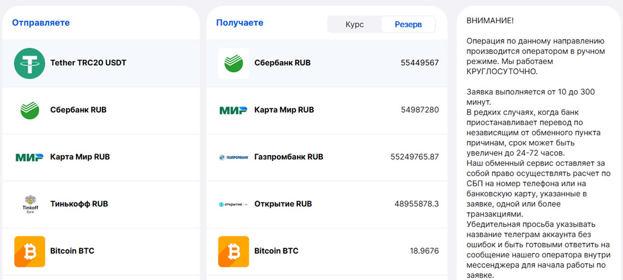Viewport: 623px width, 280px height.
Task: Select Карта Мир RUB to send
Action: 80,157
